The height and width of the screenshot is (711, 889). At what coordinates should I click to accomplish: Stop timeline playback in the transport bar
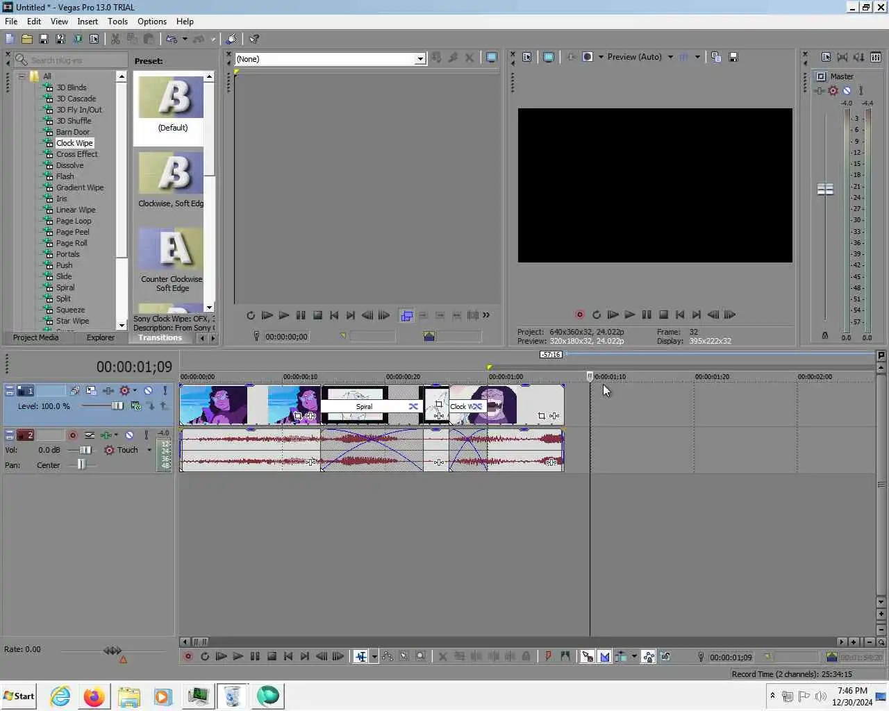[272, 656]
